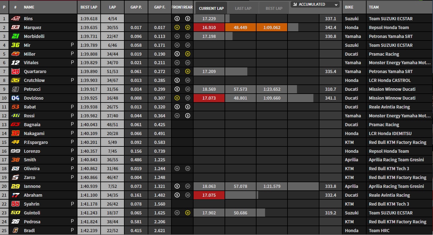Viewport: 433px width, 235px height.
Task: Click Rins' top speed 337.1
Action: pyautogui.click(x=331, y=19)
